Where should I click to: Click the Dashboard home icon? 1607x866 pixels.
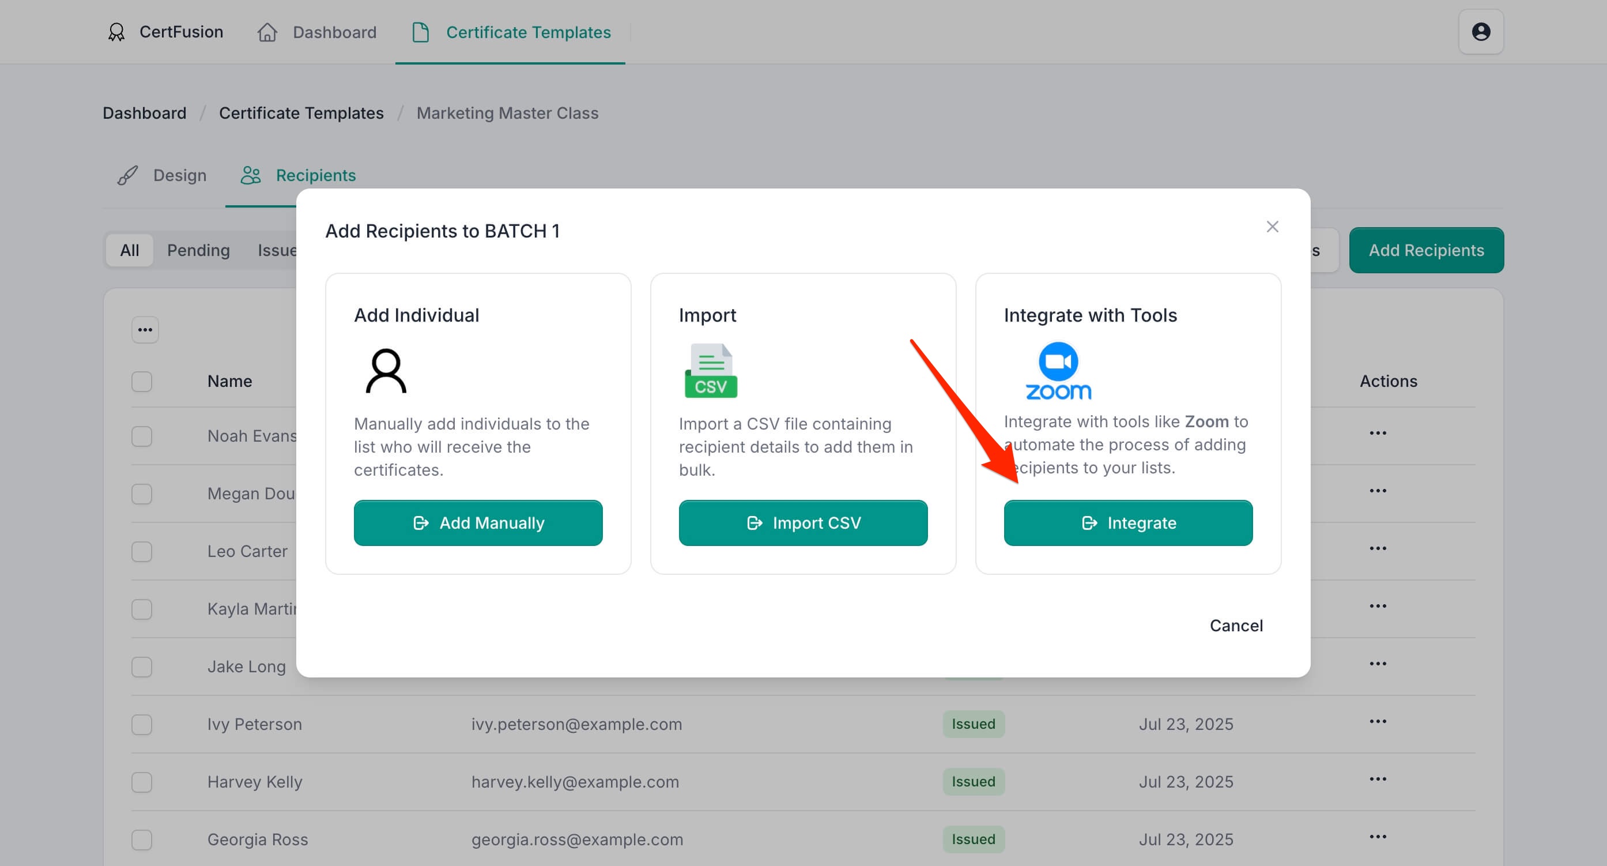click(x=267, y=32)
